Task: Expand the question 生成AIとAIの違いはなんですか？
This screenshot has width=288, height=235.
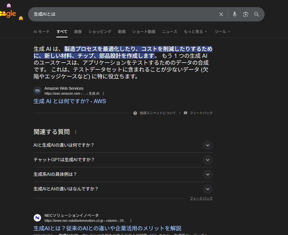Action: [x=207, y=189]
